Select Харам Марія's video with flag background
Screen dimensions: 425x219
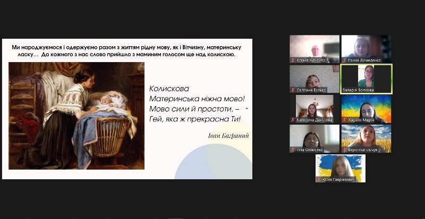pyautogui.click(x=366, y=107)
